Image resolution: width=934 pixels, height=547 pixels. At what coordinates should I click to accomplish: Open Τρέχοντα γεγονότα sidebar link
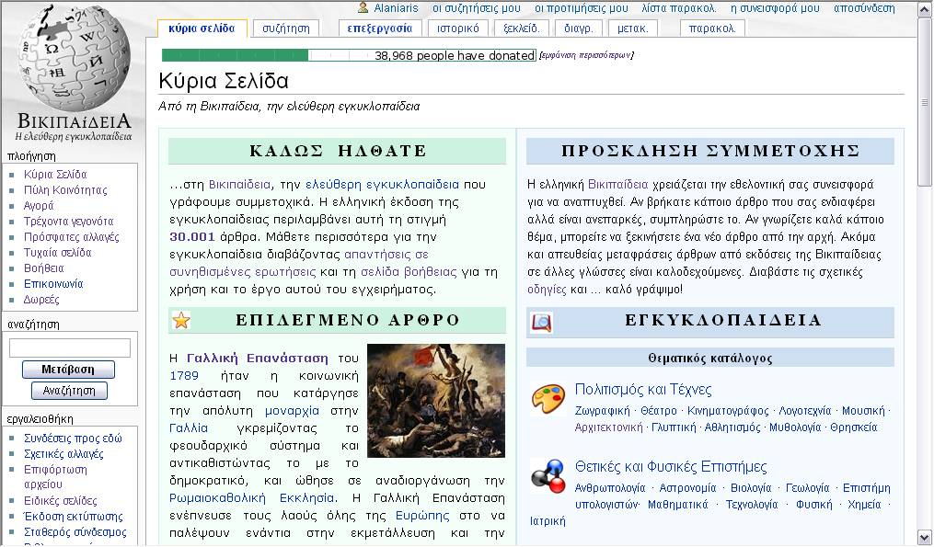pos(68,222)
